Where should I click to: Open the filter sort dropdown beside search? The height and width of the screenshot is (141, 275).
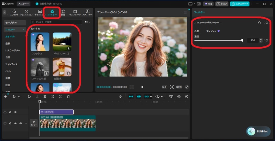click(87, 22)
